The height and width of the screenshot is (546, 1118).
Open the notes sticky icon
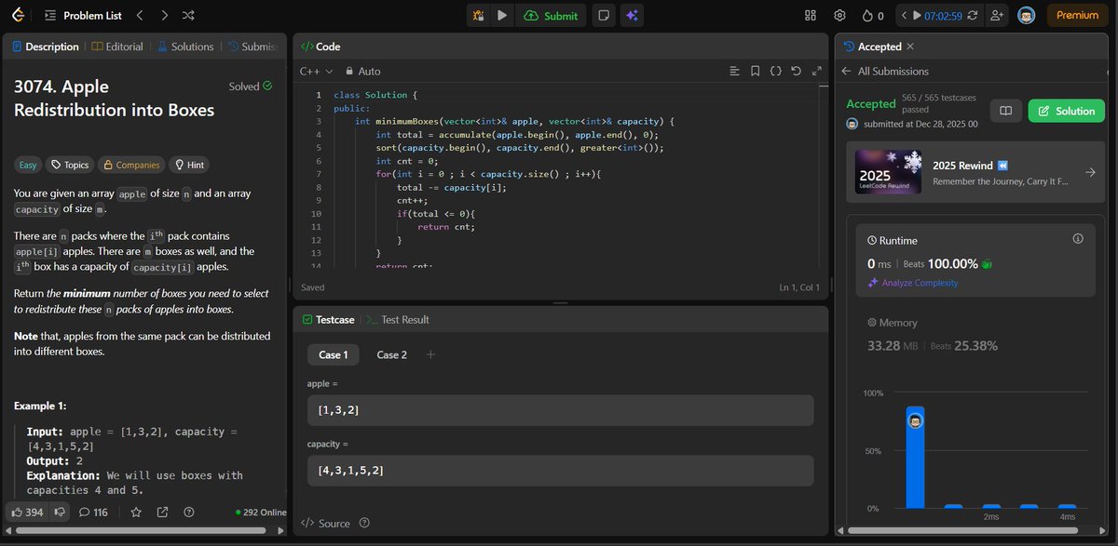pyautogui.click(x=605, y=16)
